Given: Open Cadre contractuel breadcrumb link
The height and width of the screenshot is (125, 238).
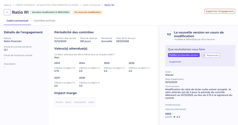Looking at the screenshot, I should (91, 5).
